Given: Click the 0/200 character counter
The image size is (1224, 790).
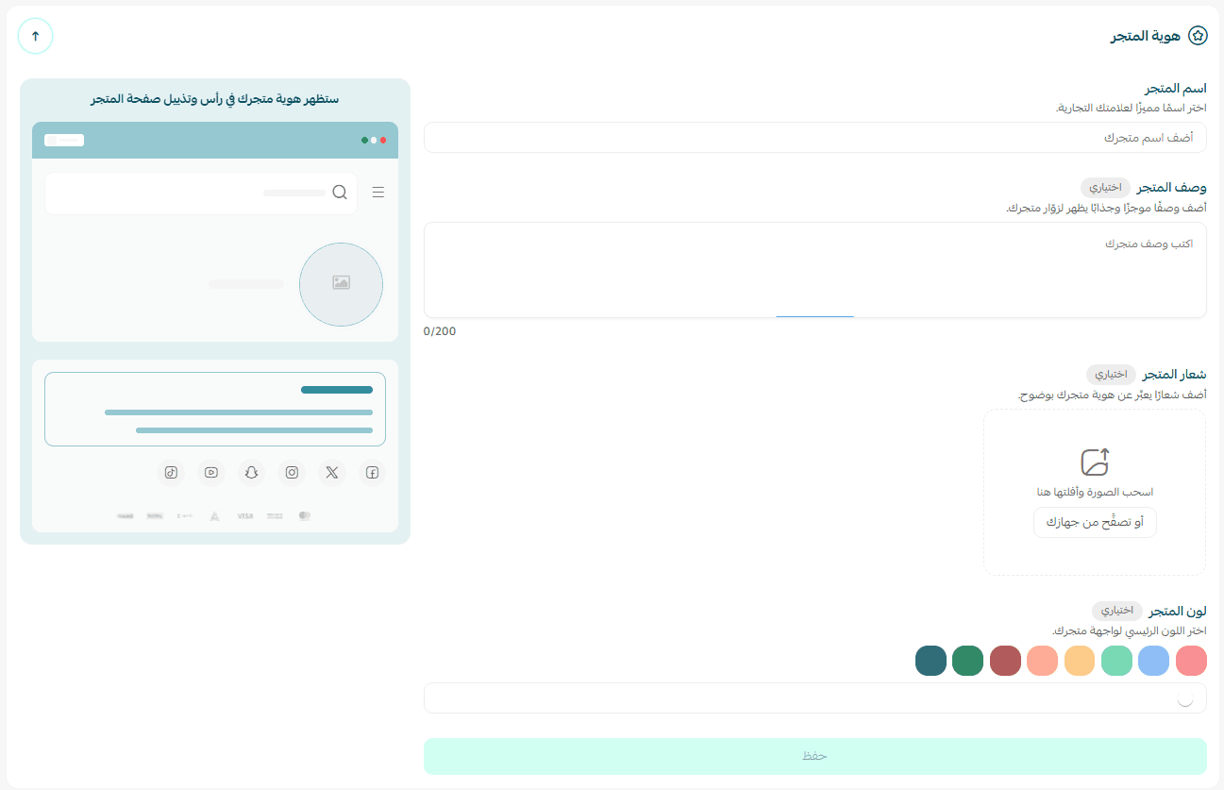Looking at the screenshot, I should click(440, 331).
